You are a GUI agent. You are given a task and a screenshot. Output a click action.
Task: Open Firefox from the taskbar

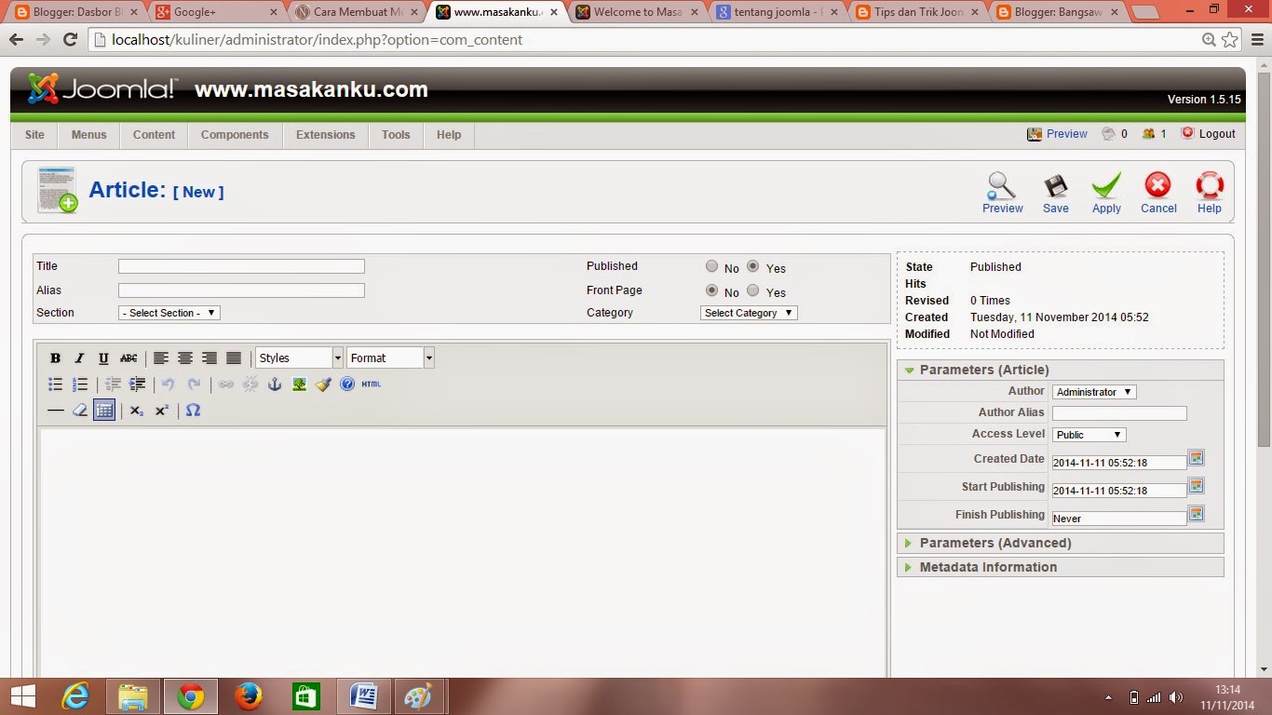click(249, 695)
